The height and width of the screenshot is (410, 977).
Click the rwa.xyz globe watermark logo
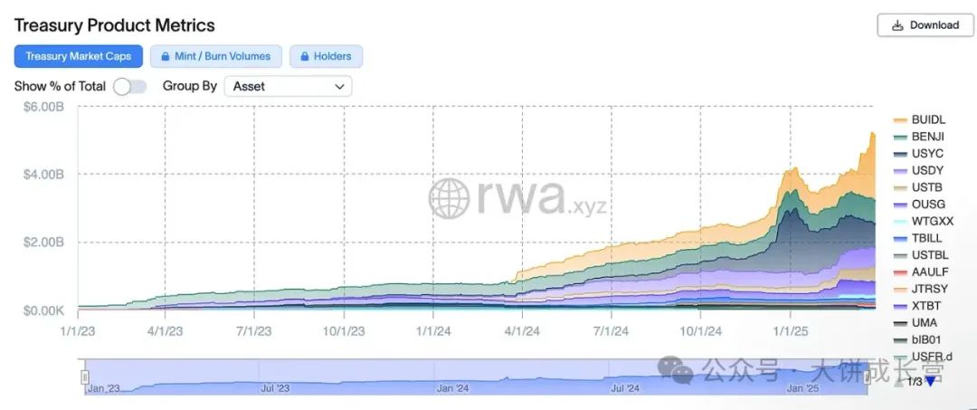[x=449, y=198]
